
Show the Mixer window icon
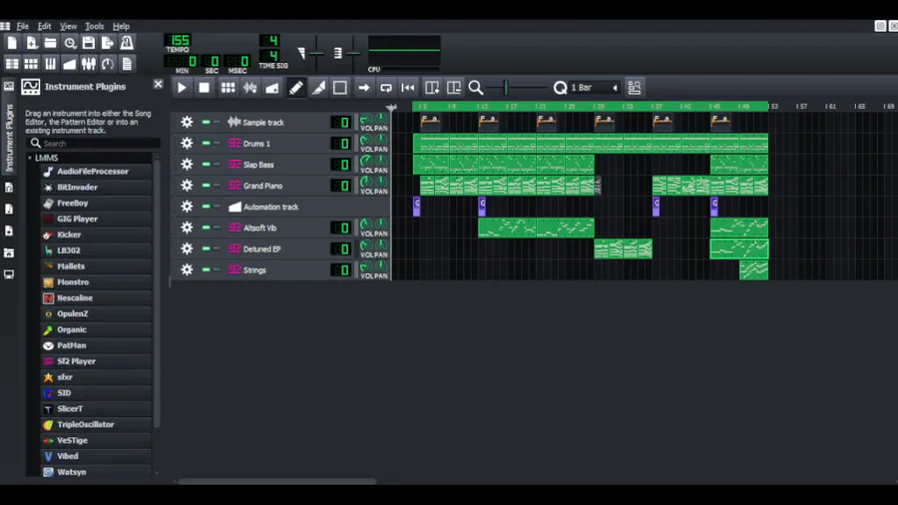click(89, 64)
